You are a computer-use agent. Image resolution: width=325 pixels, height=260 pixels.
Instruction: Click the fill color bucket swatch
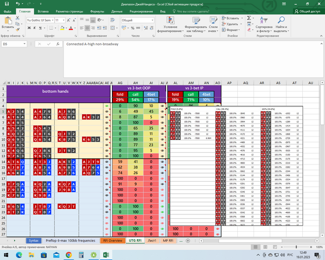click(x=62, y=28)
